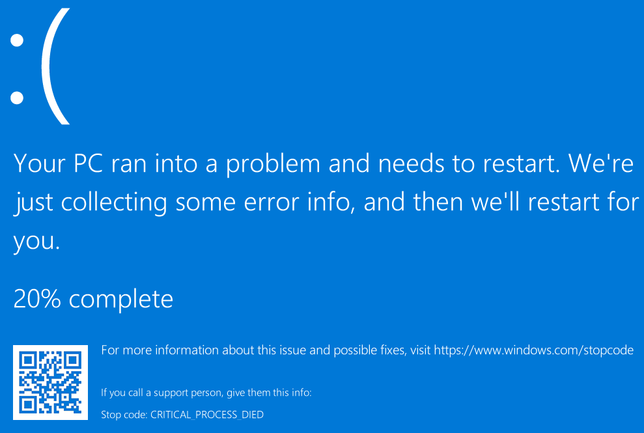The image size is (644, 433).
Task: Click the lower dot of the frown
Action: 18,98
